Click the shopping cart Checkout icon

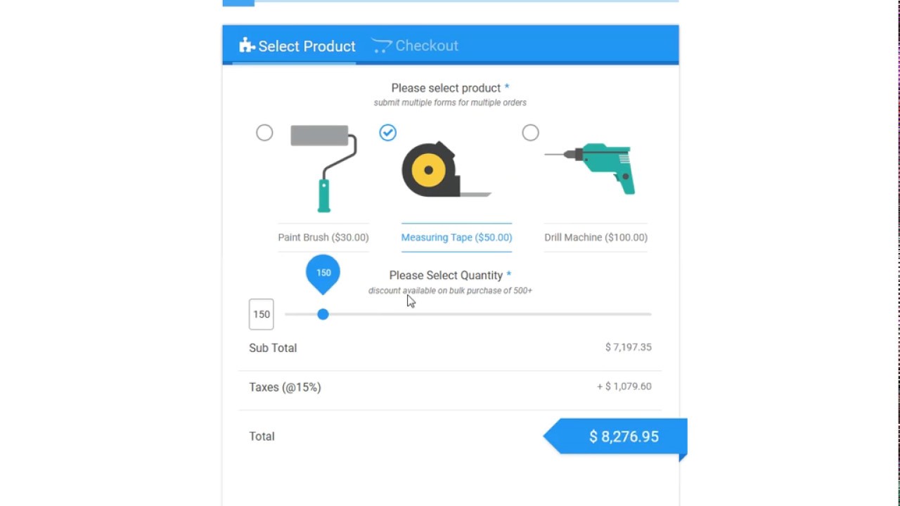[381, 46]
